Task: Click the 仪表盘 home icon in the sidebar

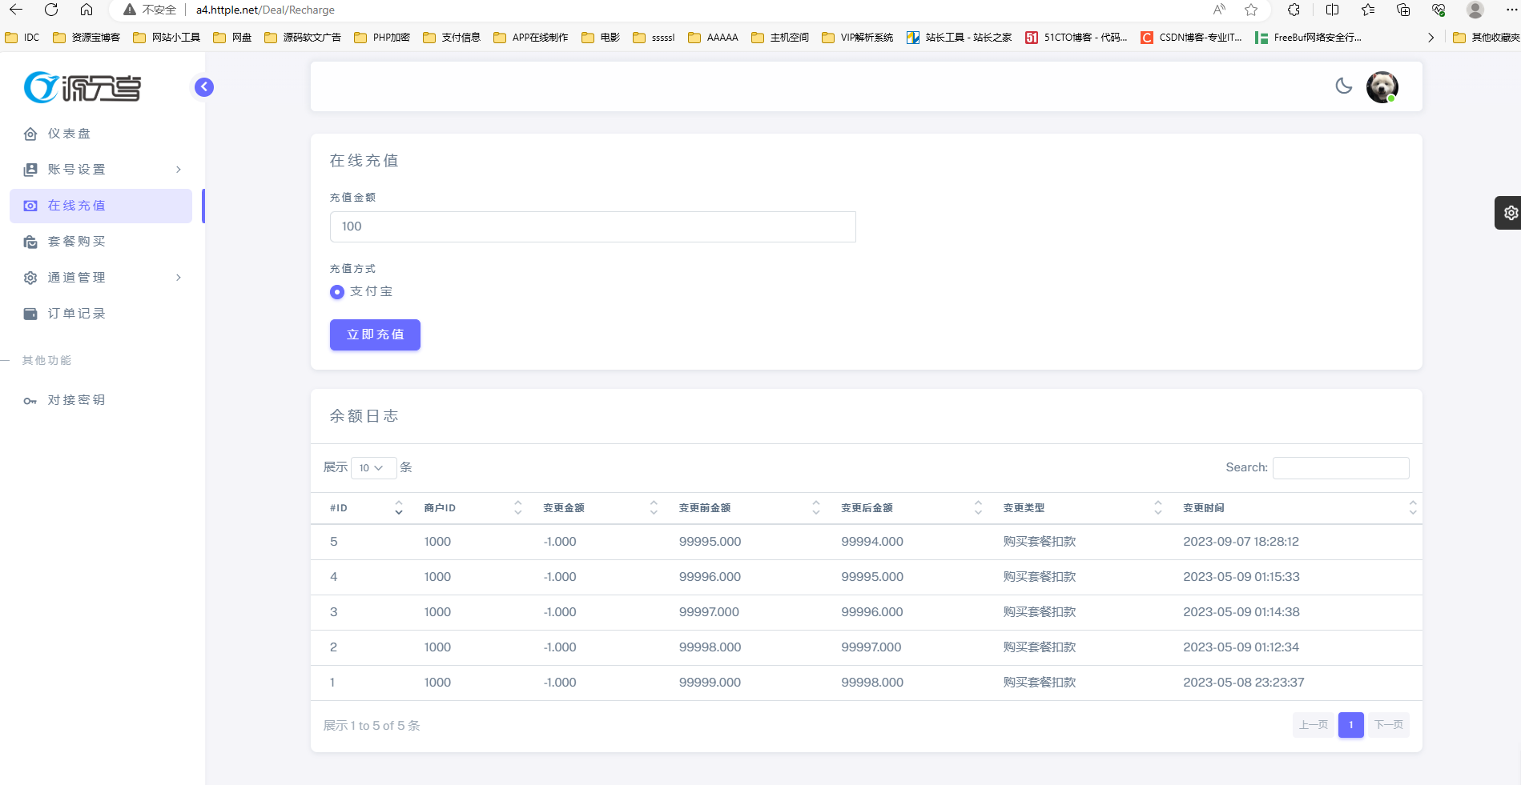Action: click(30, 134)
